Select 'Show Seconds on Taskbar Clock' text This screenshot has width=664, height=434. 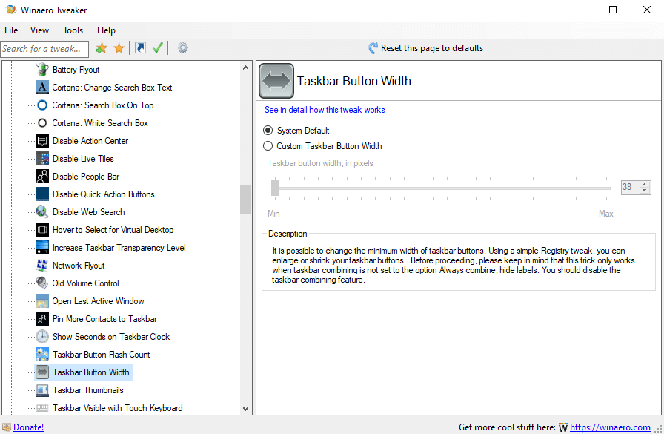111,337
